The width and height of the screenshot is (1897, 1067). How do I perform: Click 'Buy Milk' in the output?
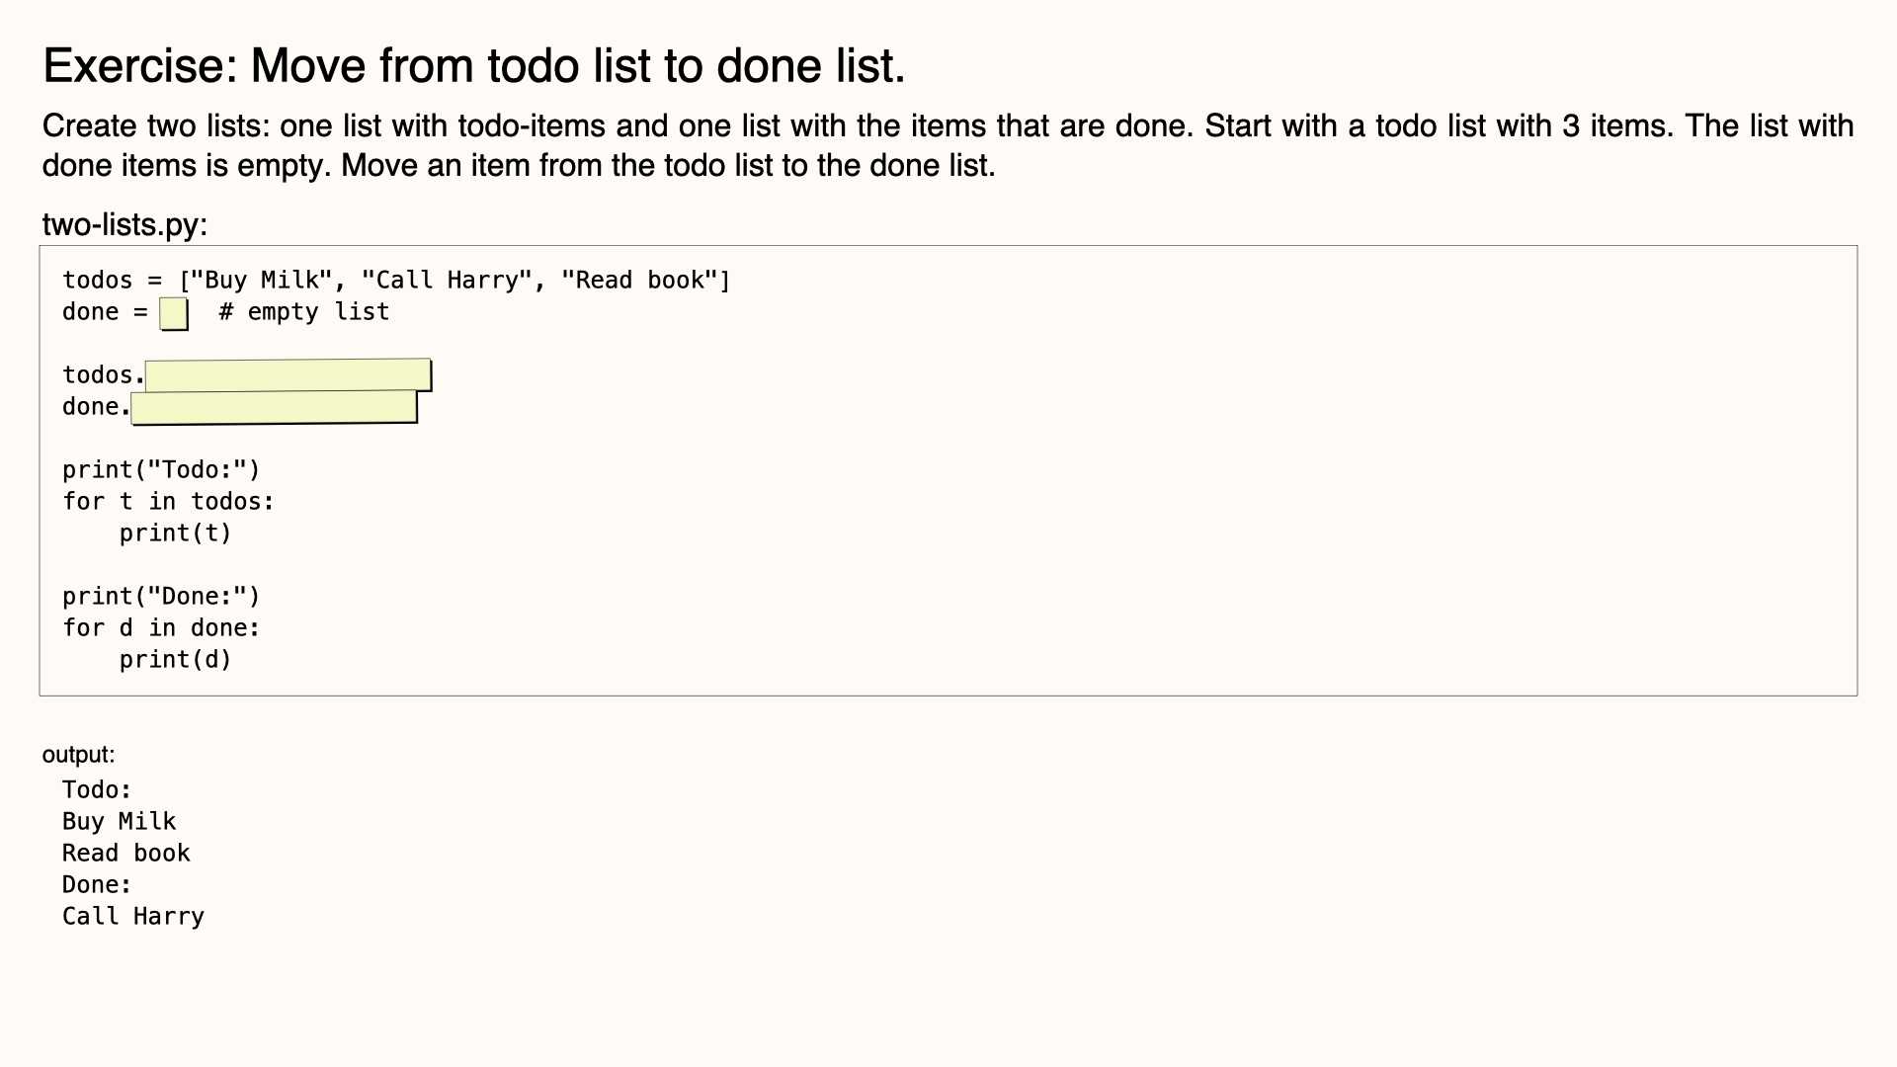(119, 822)
